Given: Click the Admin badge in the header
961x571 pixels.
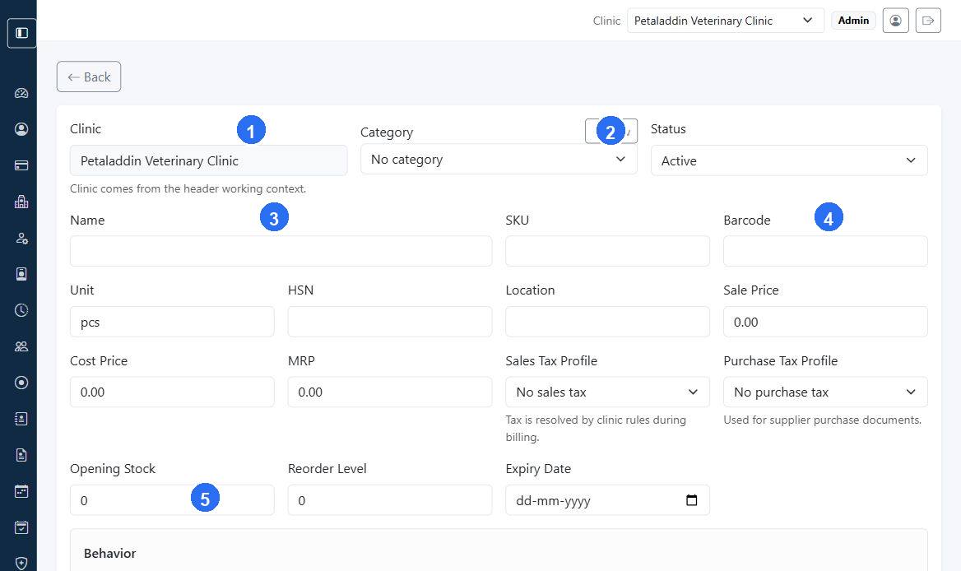Looking at the screenshot, I should click(x=853, y=21).
